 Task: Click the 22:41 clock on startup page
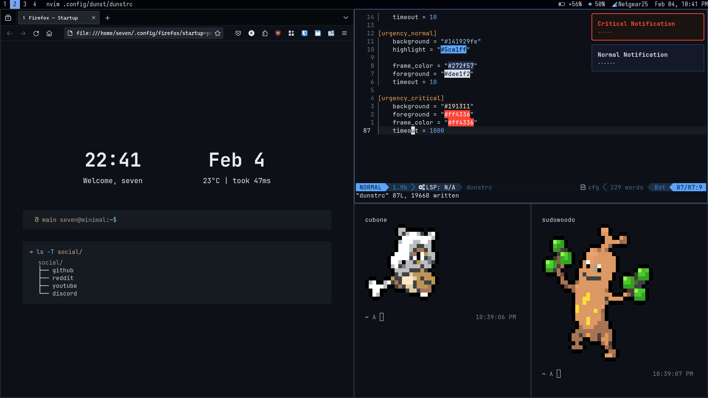click(113, 160)
